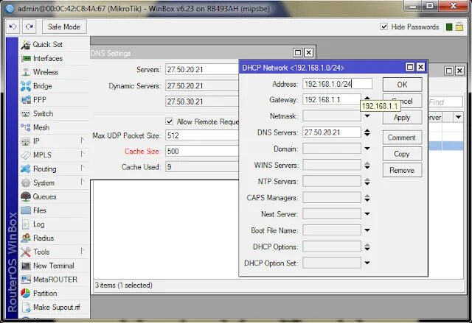Click the Interfaces icon in sidebar
This screenshot has height=323, width=472.
pyautogui.click(x=26, y=59)
